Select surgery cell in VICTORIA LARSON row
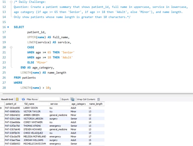193x146 pixels. click(53, 119)
